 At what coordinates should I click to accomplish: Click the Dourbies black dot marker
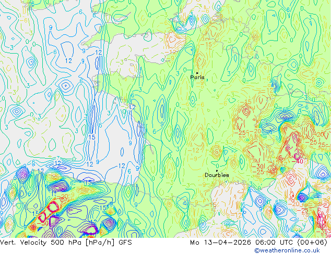[217, 171]
